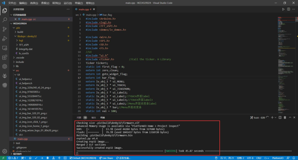Open the Search view in activity bar
The image size is (298, 160).
4,20
